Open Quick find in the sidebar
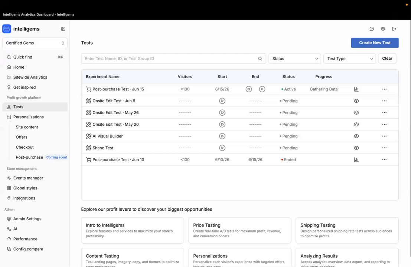Viewport: 411px width, 267px height. point(35,57)
